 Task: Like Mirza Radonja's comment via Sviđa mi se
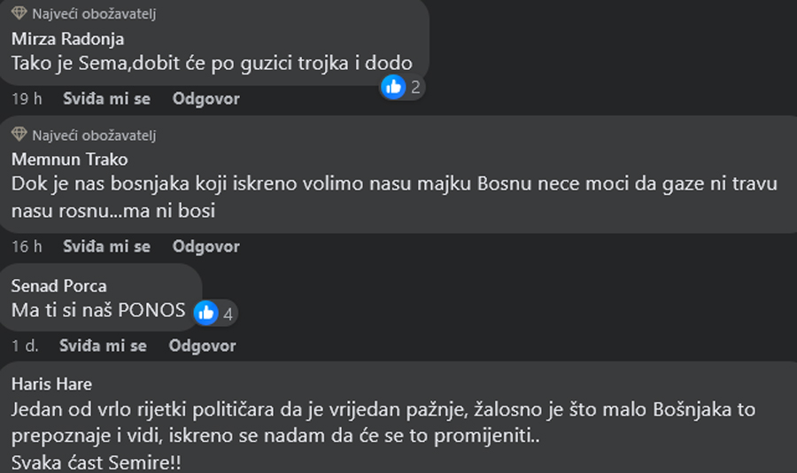coord(107,98)
